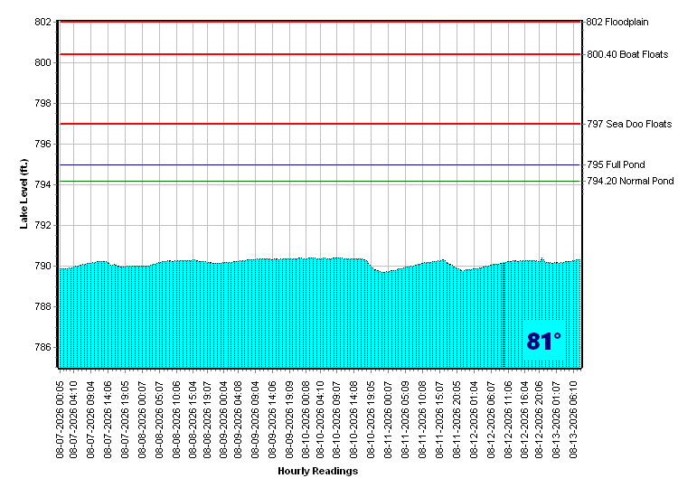Click the red Sea Doo Floats line

319,124
